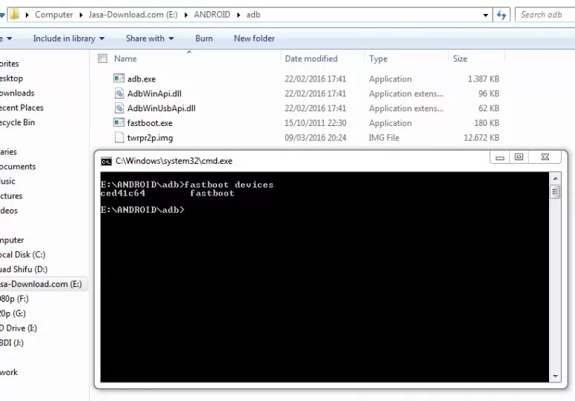Open the Share with dropdown

pos(150,39)
